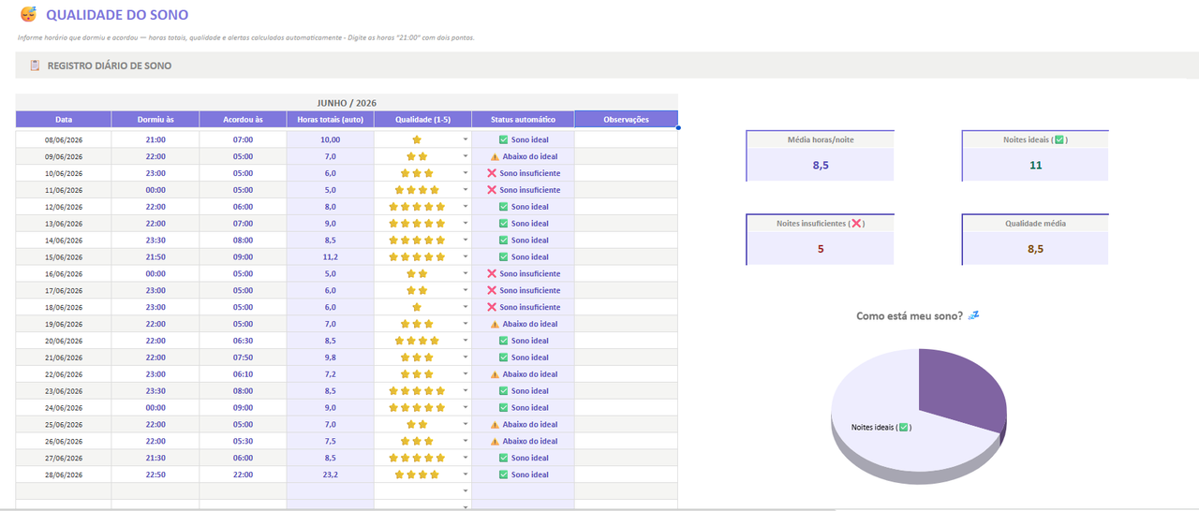This screenshot has width=1199, height=511.
Task: Click the single star rating for 18/06/2026
Action: pos(417,307)
